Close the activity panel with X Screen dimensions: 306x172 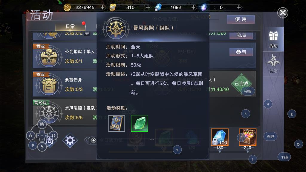pyautogui.click(x=283, y=13)
